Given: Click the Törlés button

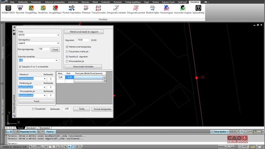Looking at the screenshot, I should click(x=82, y=109).
